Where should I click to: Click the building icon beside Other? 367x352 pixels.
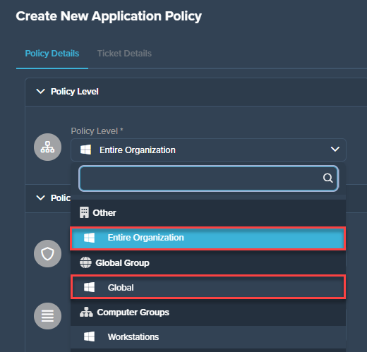84,212
